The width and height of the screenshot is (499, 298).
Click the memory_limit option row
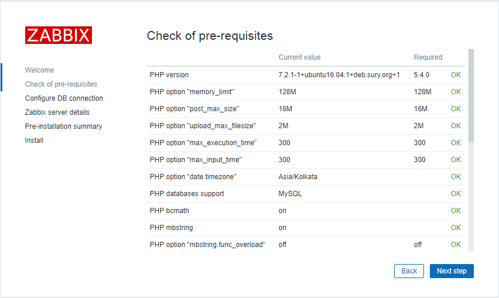pos(196,92)
